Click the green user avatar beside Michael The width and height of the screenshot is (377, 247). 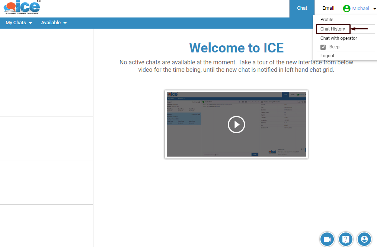[346, 8]
